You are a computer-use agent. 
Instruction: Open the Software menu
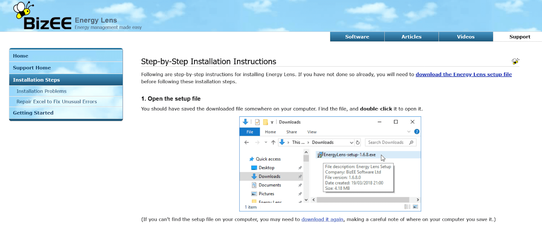(357, 37)
